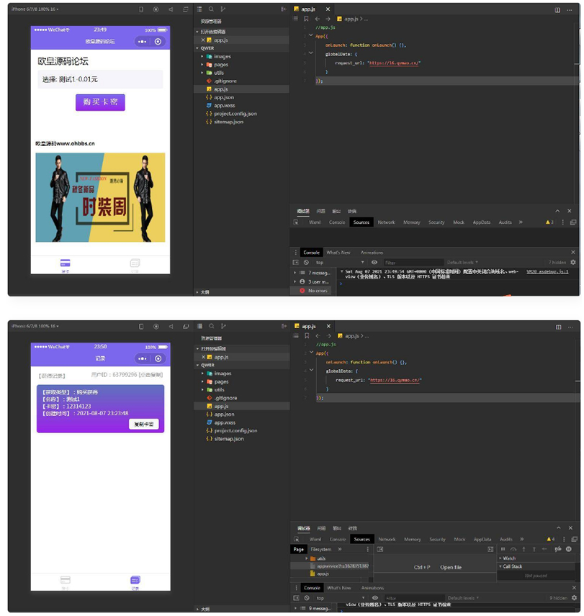Expand the utils folder in Sources page tree
The width and height of the screenshot is (584, 616).
321,558
